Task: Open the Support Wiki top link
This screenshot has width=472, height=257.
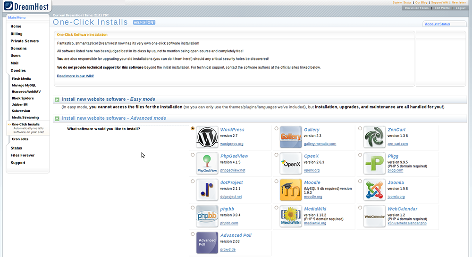Action: click(x=439, y=2)
